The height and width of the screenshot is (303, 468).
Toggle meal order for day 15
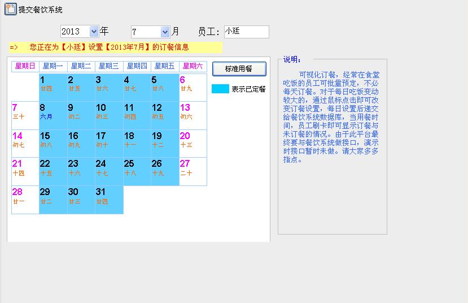click(53, 144)
